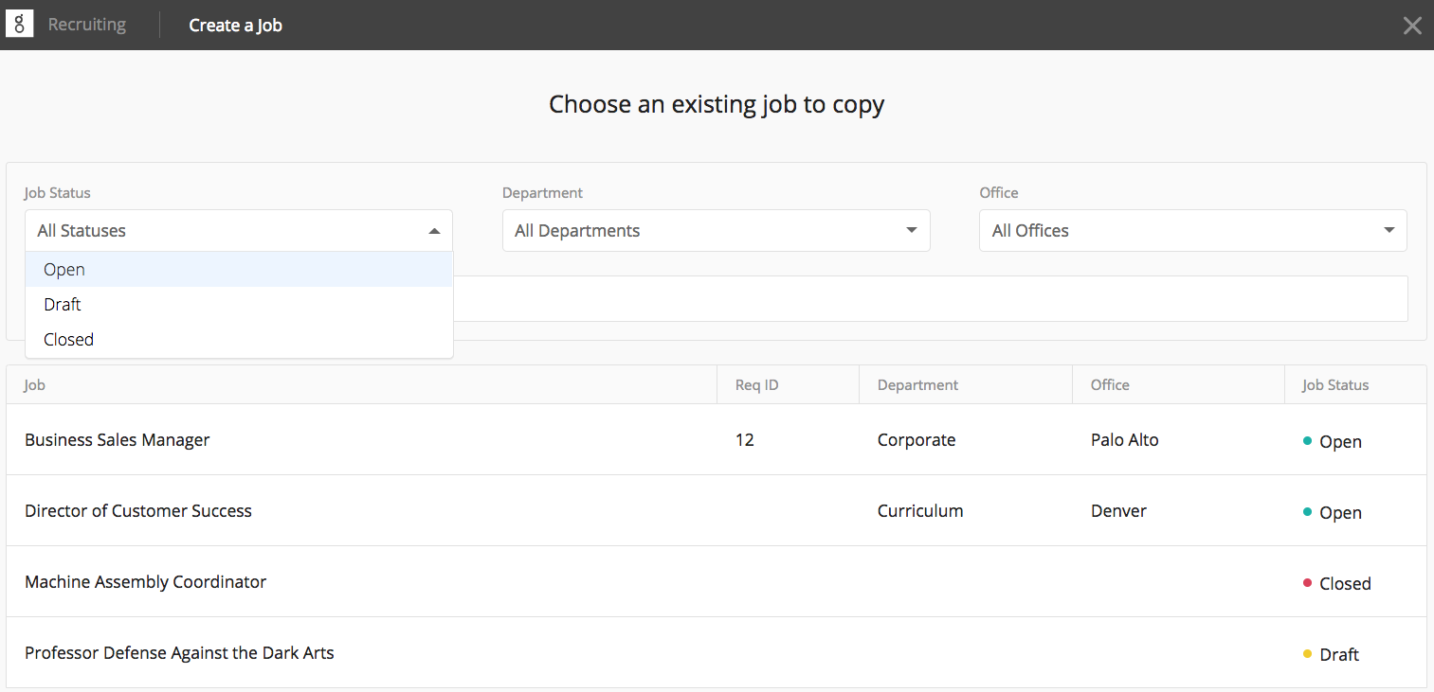1434x692 pixels.
Task: Choose the Director of Customer Success job
Action: pyautogui.click(x=138, y=511)
